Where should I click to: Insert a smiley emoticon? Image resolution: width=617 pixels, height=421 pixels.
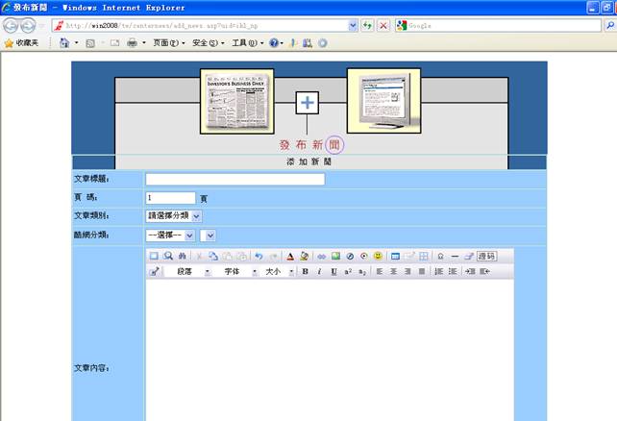point(378,257)
